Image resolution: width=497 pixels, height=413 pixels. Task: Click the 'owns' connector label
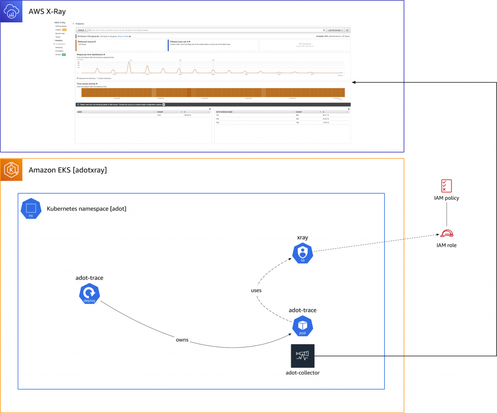(x=182, y=340)
